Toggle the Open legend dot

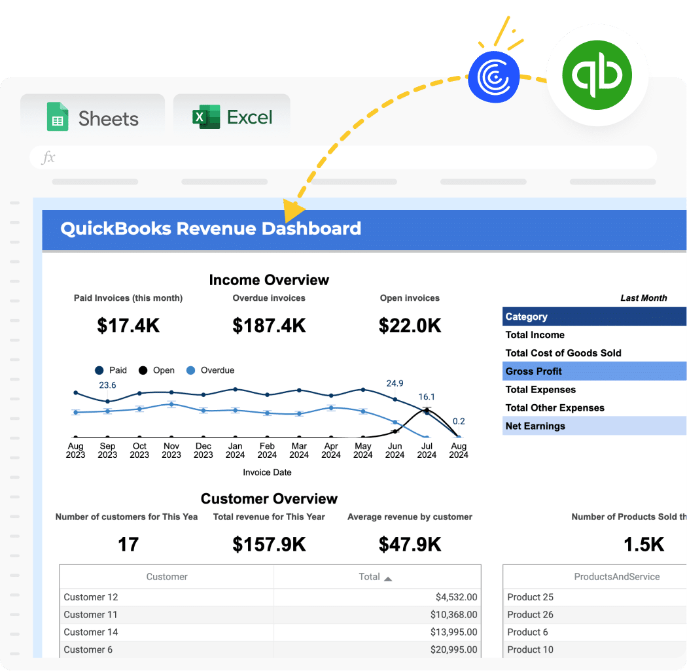(x=143, y=371)
